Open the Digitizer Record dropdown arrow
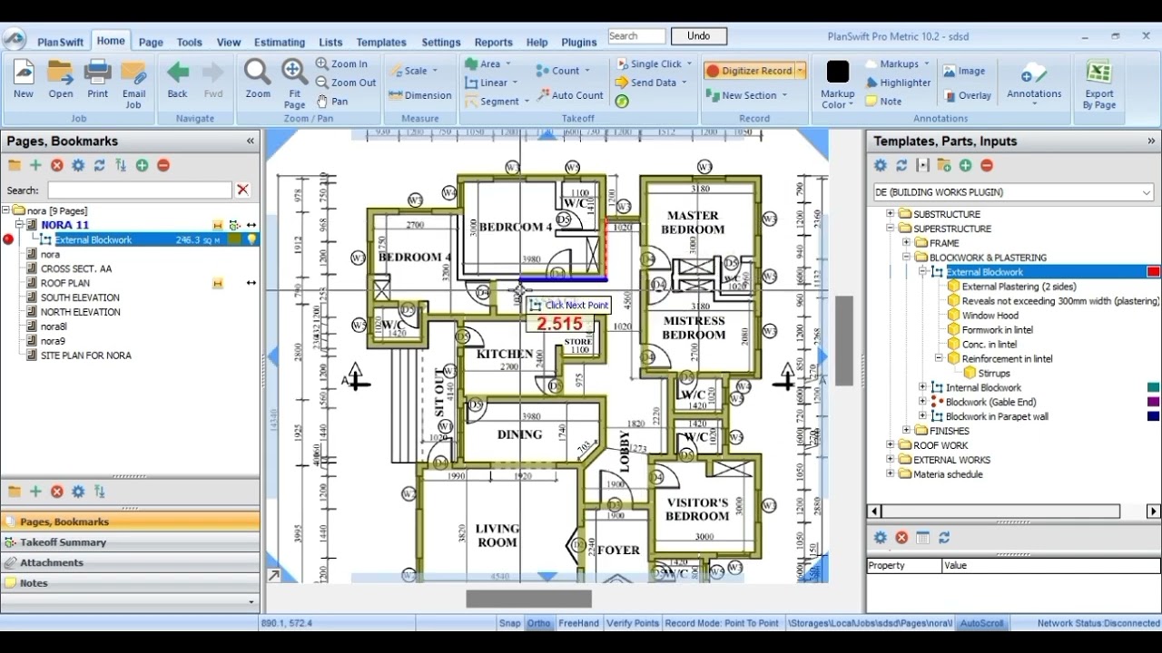This screenshot has width=1162, height=653. tap(801, 71)
